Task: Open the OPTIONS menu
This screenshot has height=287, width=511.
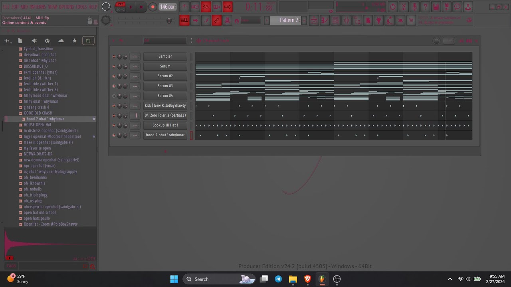Action: click(x=67, y=7)
